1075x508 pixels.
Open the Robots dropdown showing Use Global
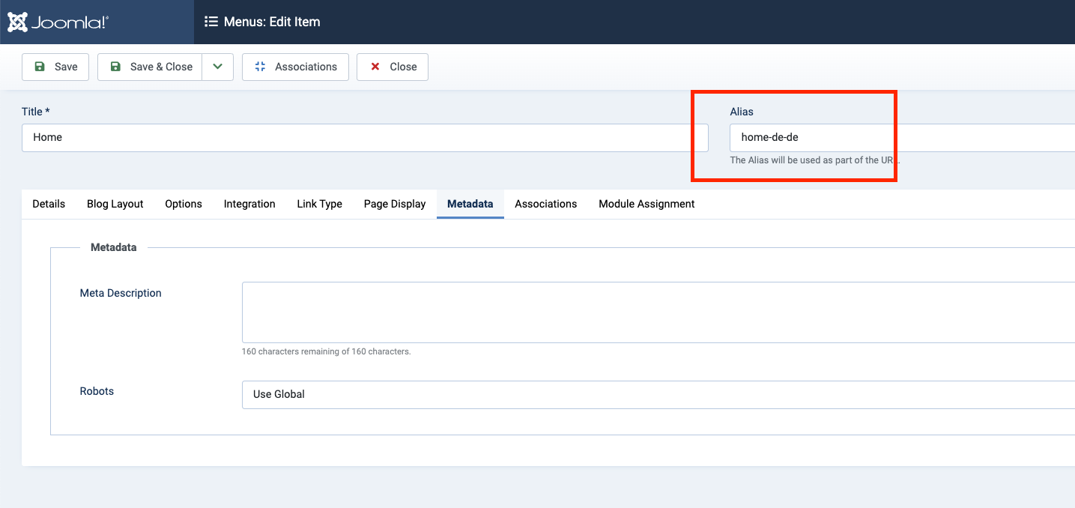tap(658, 395)
